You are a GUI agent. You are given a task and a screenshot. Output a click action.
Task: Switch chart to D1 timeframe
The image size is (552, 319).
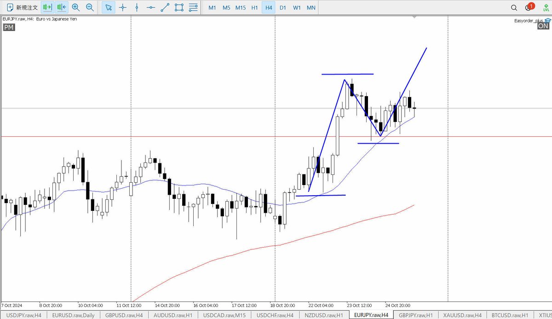283,8
